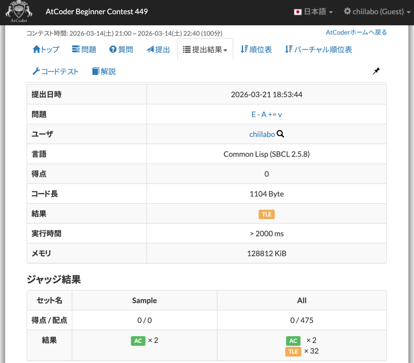Click the コンテスト時間 contest time text
This screenshot has width=414, height=363.
point(125,33)
